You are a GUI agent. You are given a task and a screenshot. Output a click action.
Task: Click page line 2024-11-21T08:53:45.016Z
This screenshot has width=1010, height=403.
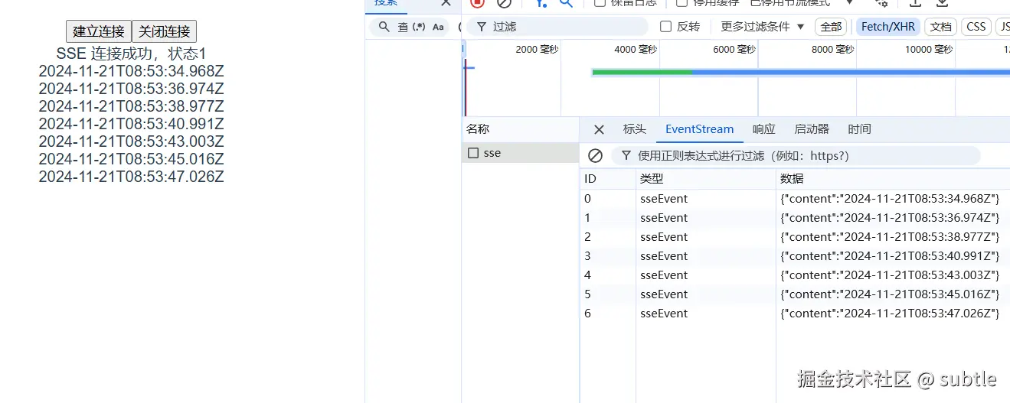[131, 159]
